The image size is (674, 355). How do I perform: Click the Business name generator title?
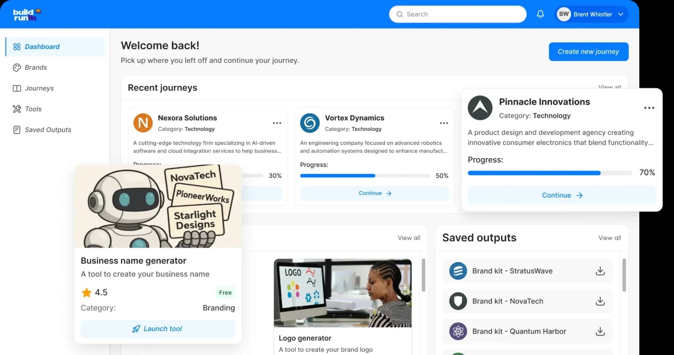pyautogui.click(x=133, y=261)
